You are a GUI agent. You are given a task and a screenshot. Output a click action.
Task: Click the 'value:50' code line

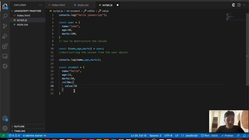pos(71,86)
